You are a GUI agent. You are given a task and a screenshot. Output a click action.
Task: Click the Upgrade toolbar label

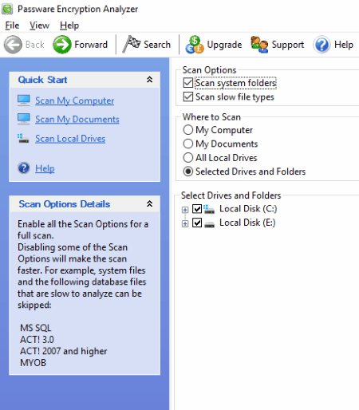click(224, 45)
